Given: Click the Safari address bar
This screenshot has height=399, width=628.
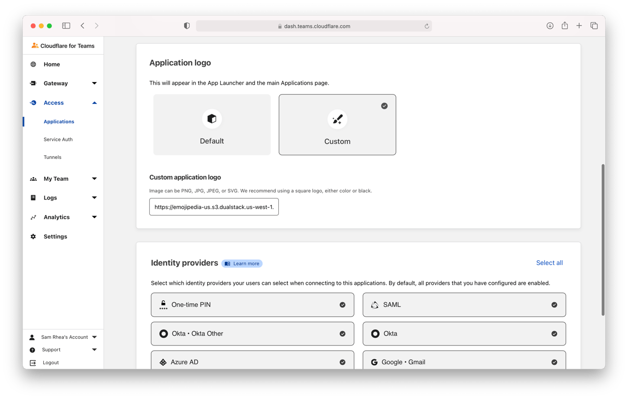Looking at the screenshot, I should (x=314, y=26).
